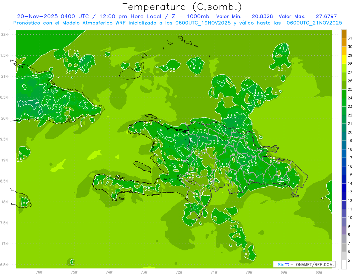Click the '72W' longitude axis label

[x=179, y=272]
